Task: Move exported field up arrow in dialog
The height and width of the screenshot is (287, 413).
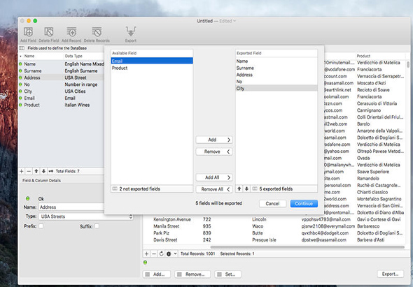Action: [239, 189]
